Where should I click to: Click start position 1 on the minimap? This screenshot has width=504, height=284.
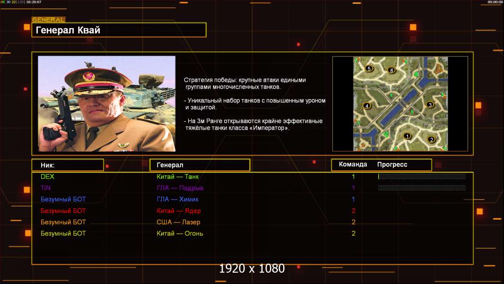tap(407, 136)
